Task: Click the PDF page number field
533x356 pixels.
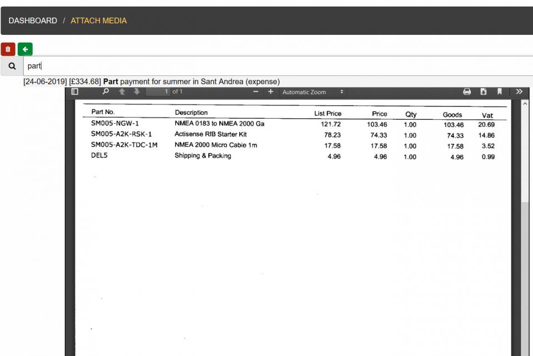Action: [x=158, y=92]
